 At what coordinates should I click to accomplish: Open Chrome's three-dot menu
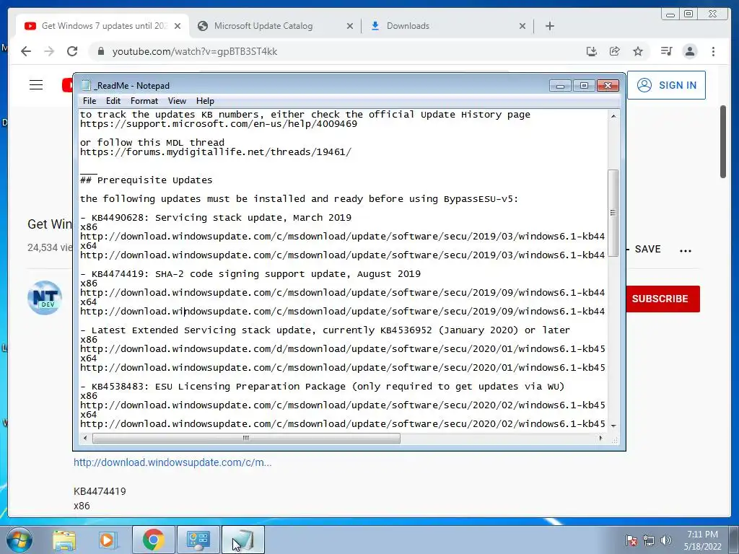coord(713,51)
